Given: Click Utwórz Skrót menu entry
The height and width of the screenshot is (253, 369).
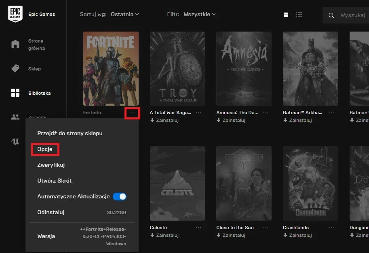Looking at the screenshot, I should click(54, 181).
